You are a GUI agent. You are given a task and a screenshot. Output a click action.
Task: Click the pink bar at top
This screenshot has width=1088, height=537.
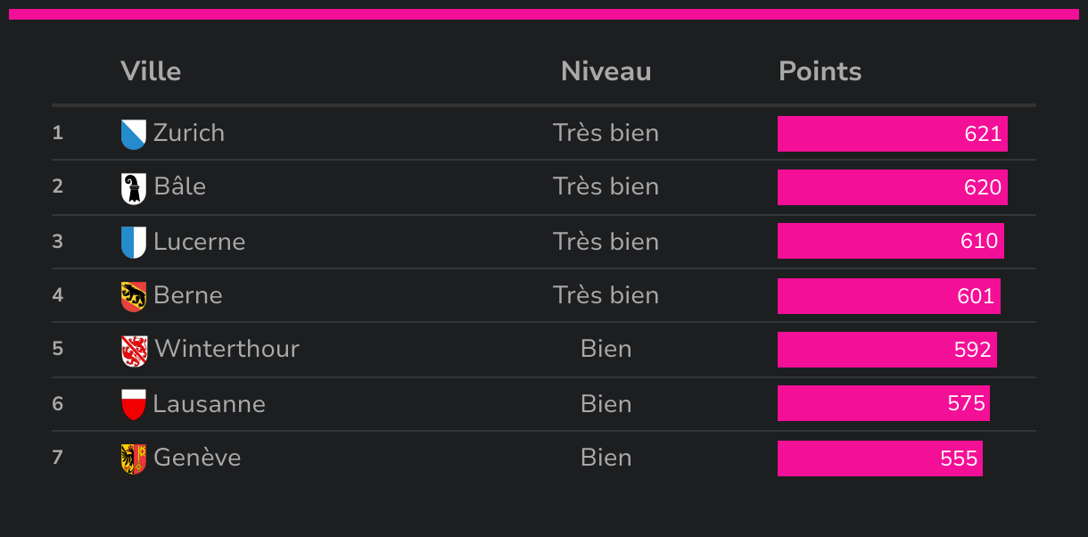pos(544,13)
